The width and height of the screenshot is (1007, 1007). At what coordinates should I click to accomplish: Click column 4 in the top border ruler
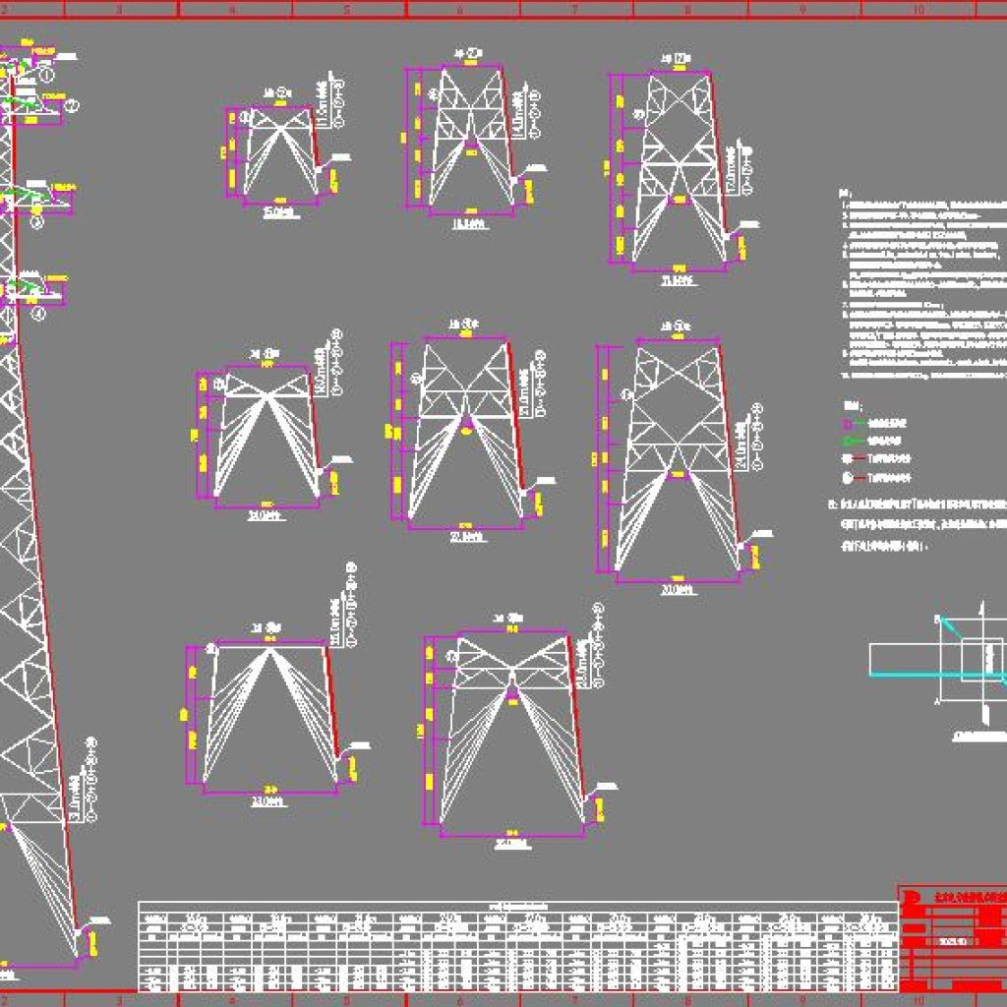pyautogui.click(x=232, y=9)
